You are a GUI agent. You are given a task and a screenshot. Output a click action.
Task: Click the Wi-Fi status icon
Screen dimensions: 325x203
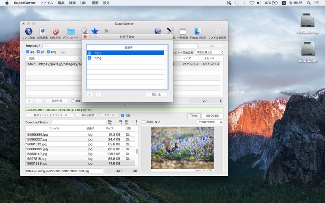252,3
